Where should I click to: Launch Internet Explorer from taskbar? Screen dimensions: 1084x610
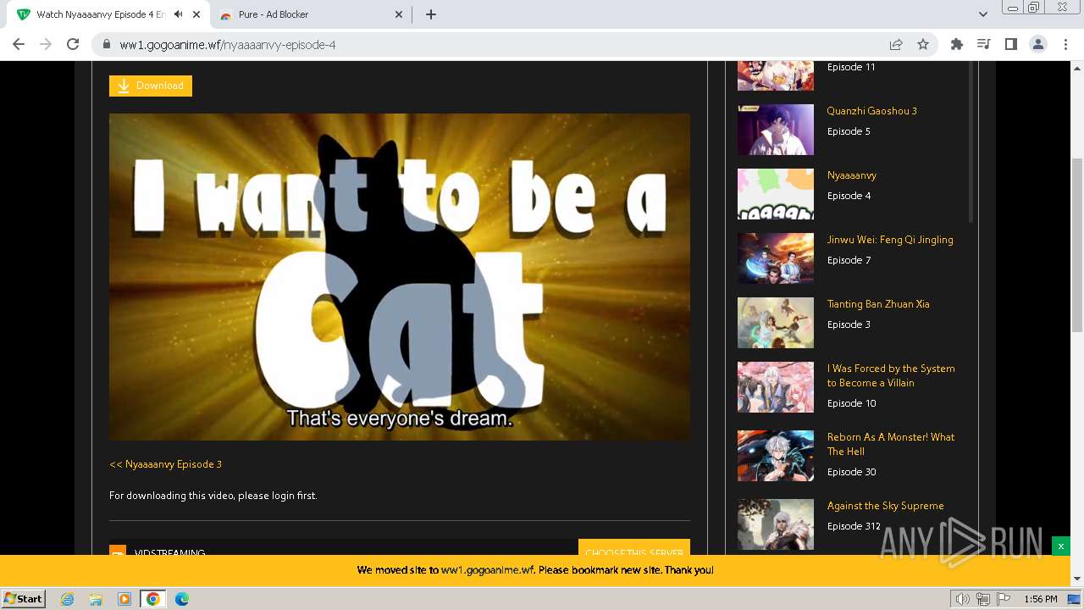tap(68, 599)
